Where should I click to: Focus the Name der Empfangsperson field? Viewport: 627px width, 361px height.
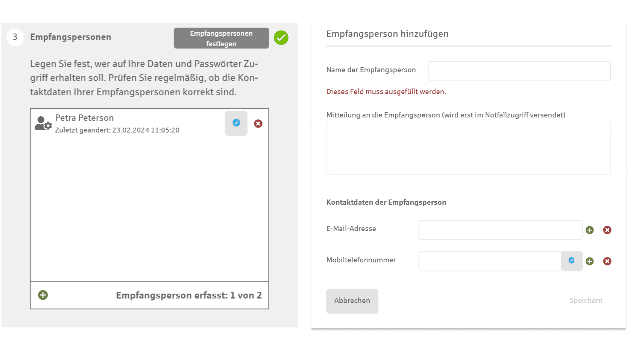coord(519,71)
